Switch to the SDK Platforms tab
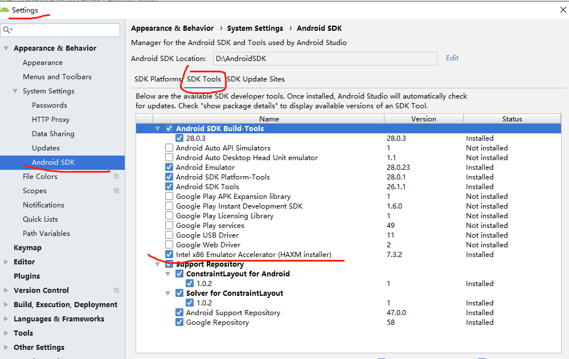Viewport: 569px width, 359px height. tap(158, 79)
